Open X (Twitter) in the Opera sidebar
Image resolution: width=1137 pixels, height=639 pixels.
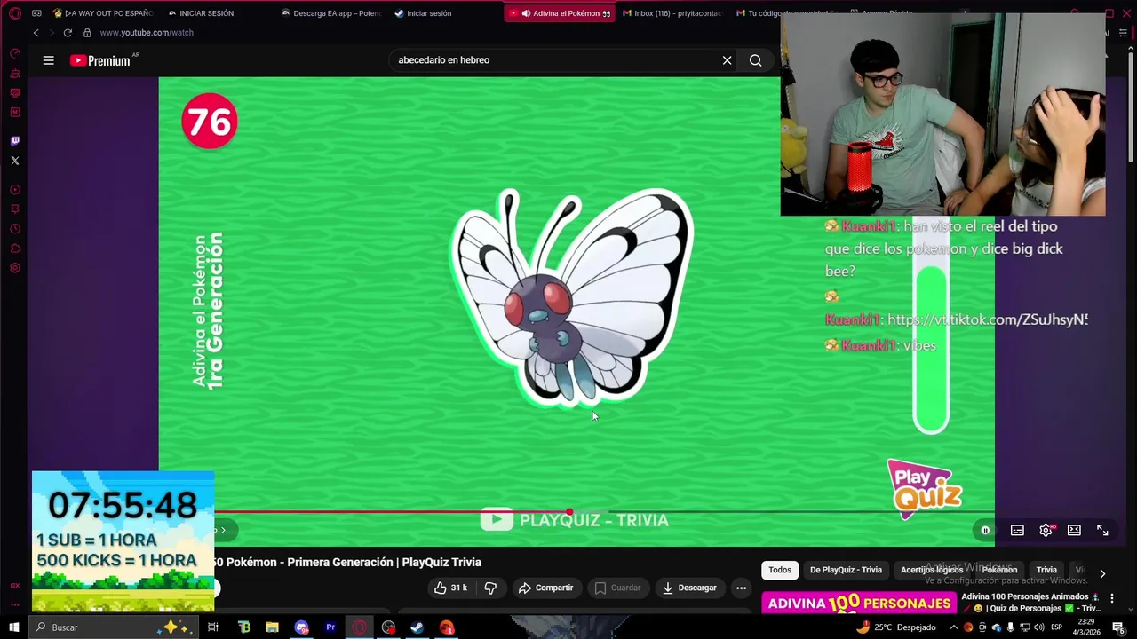[14, 161]
